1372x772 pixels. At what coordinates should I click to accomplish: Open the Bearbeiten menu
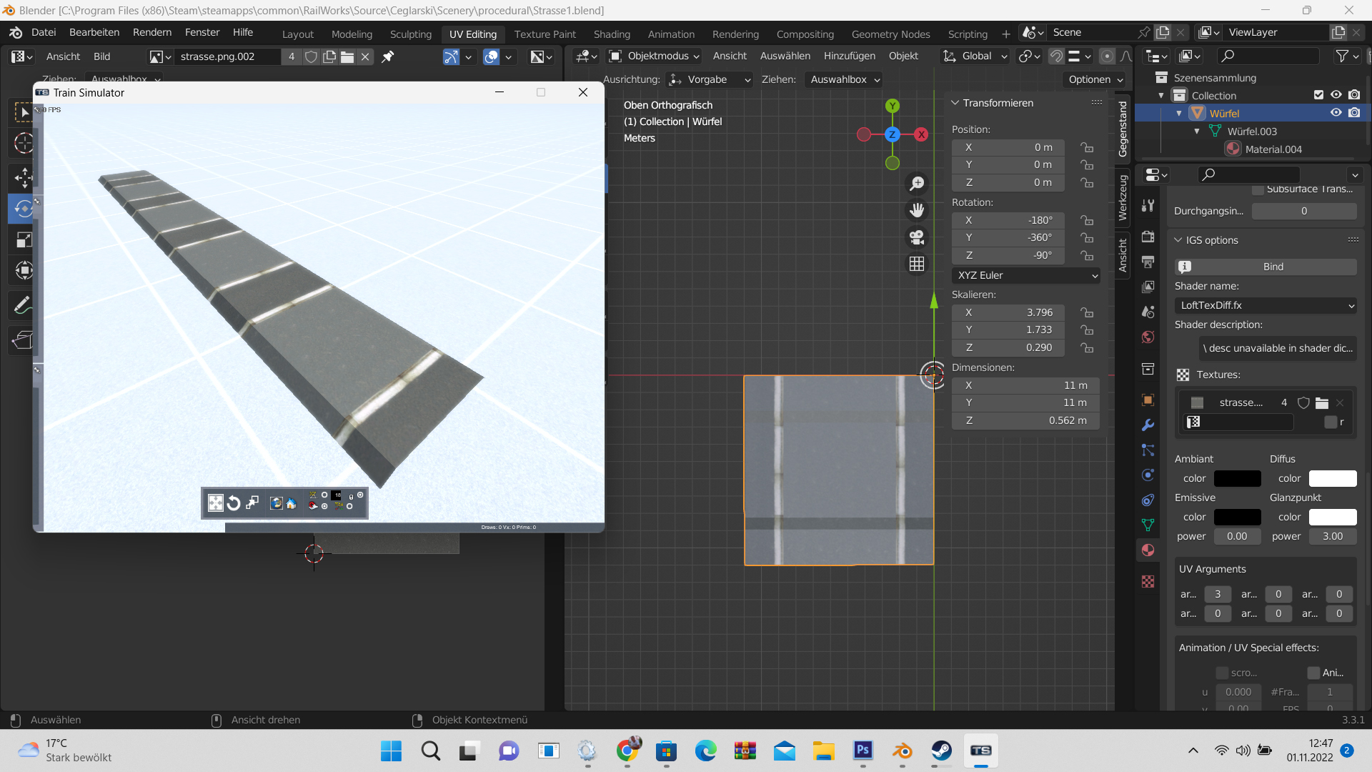[x=94, y=32]
